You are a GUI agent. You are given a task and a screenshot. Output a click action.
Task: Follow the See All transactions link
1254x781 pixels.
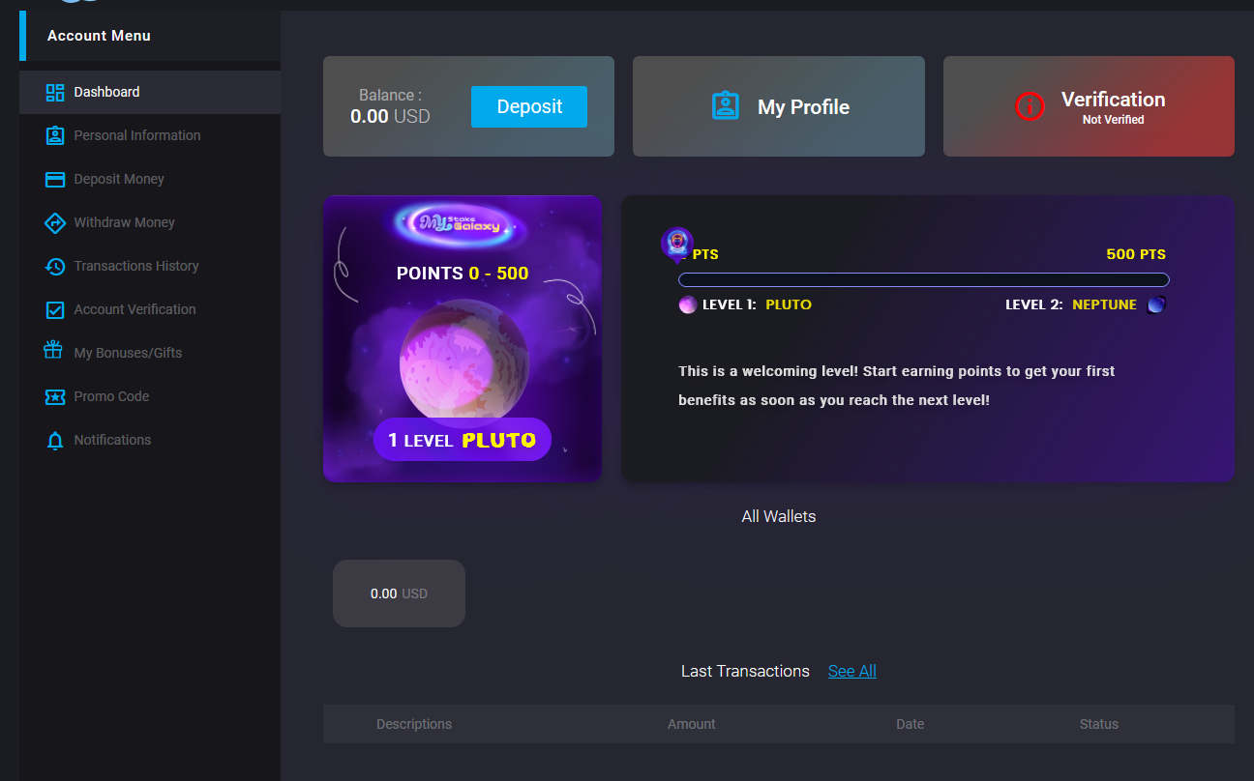(x=852, y=671)
